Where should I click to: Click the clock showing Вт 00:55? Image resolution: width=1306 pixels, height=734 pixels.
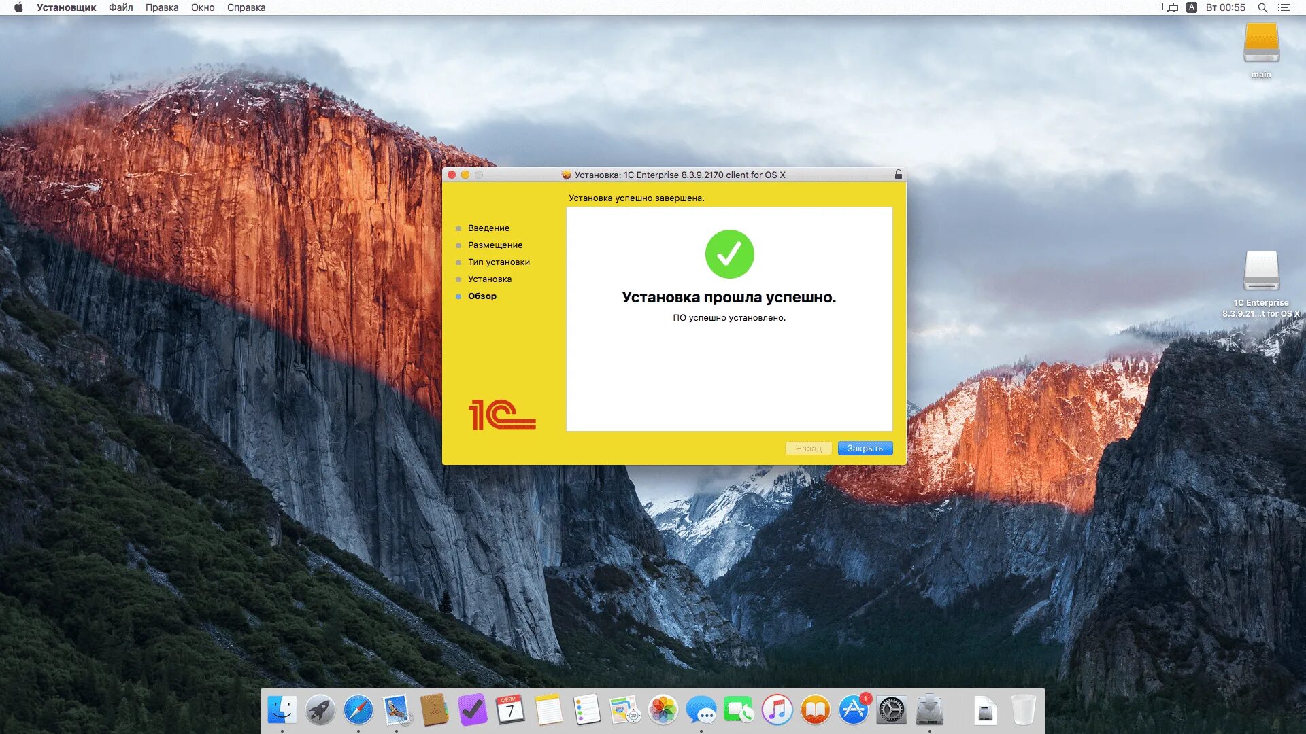(1225, 7)
